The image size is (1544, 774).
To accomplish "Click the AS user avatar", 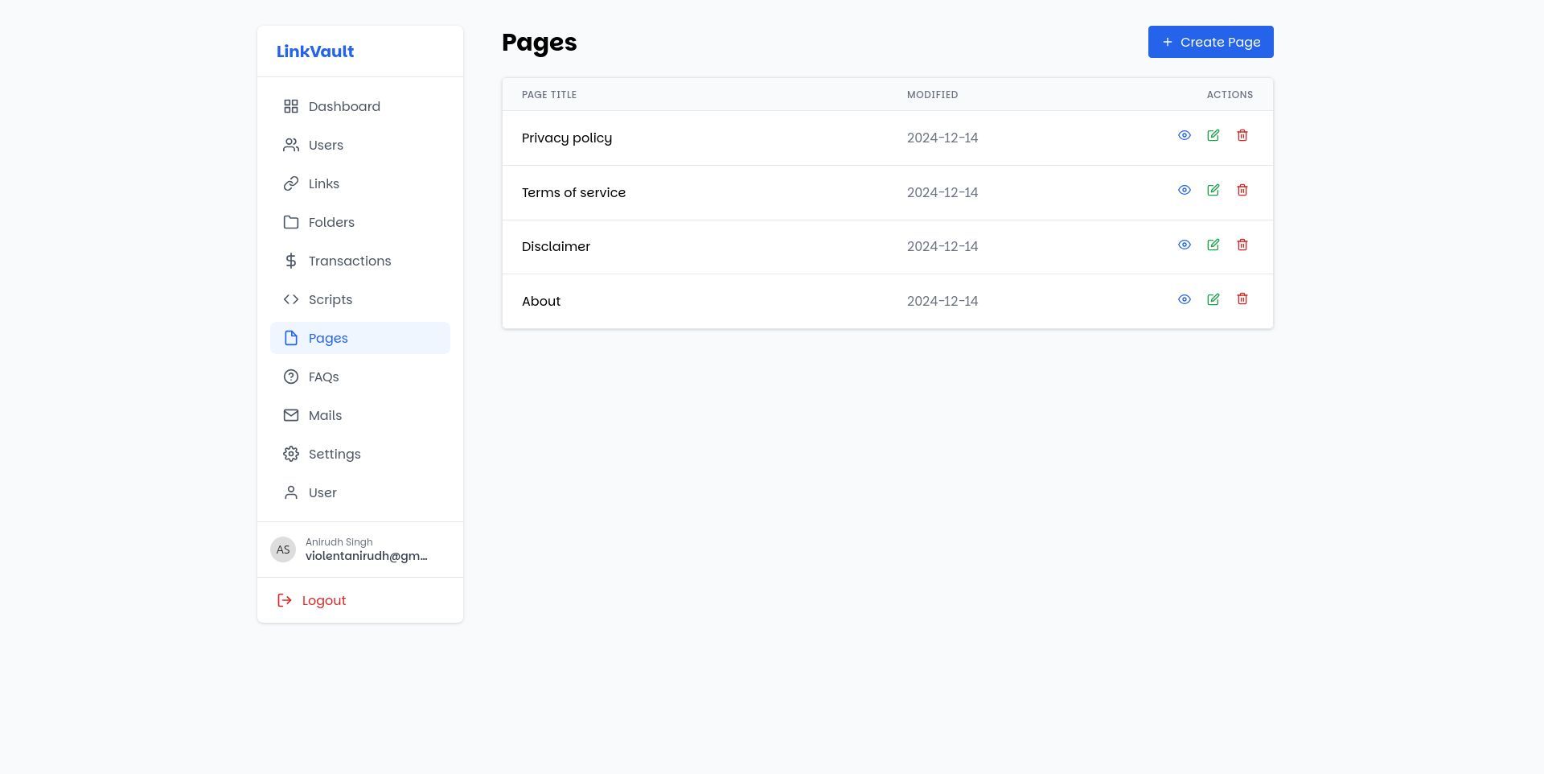I will (283, 550).
